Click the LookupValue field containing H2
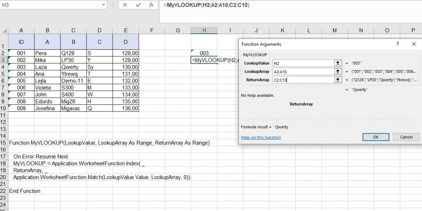Image resolution: width=422 pixels, height=211 pixels. 303,63
